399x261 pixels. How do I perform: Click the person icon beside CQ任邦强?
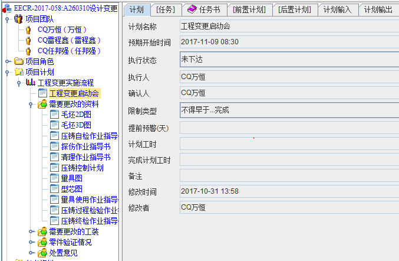[28, 51]
